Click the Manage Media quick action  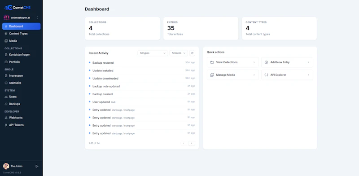[233, 75]
